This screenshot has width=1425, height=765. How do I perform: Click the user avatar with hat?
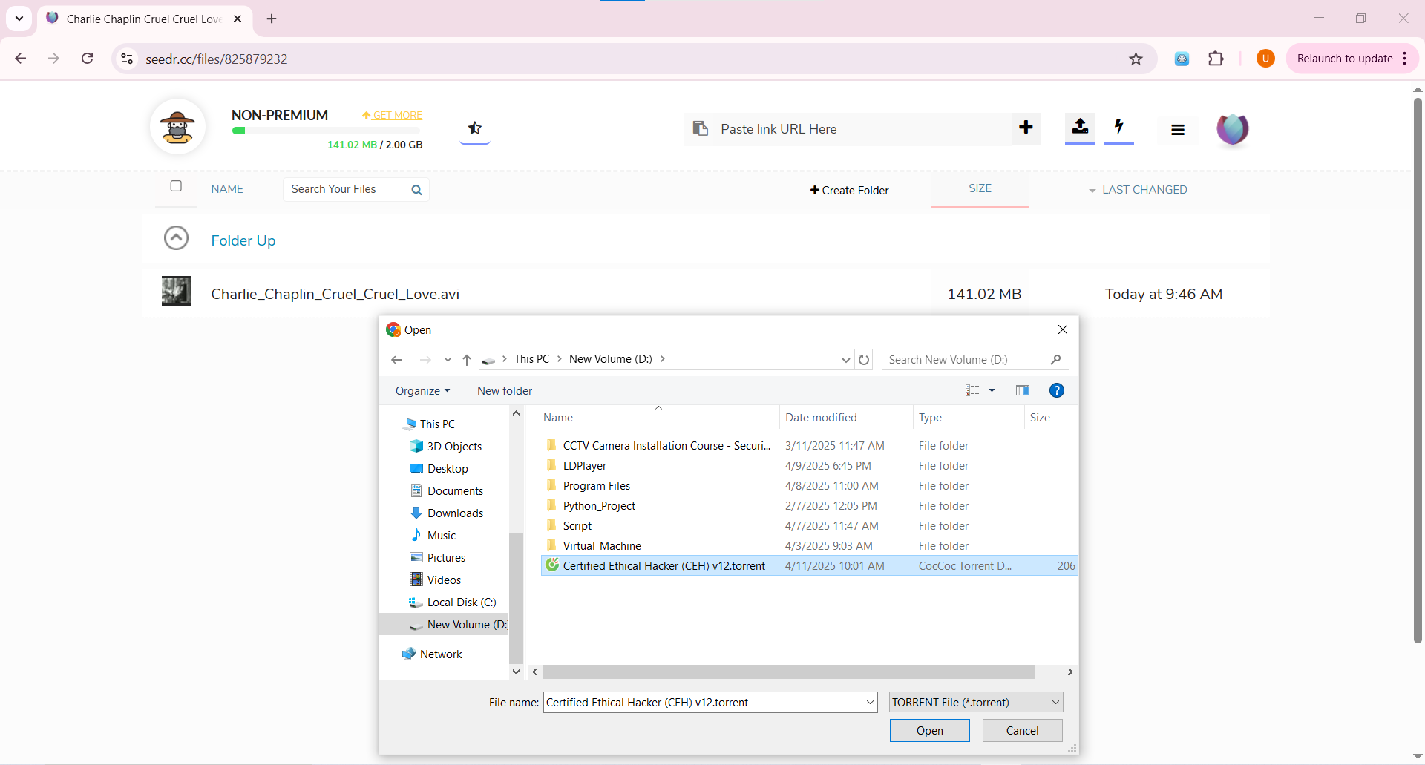click(177, 127)
